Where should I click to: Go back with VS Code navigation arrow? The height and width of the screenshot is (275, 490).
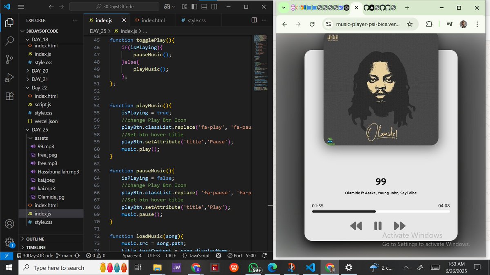pyautogui.click(x=51, y=7)
